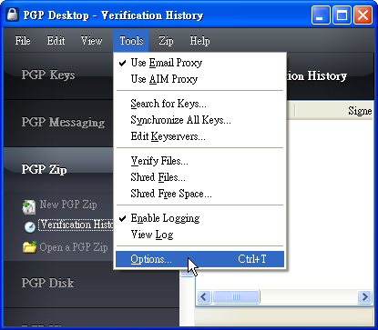Open the Edit menu
This screenshot has height=330, width=378.
[56, 40]
